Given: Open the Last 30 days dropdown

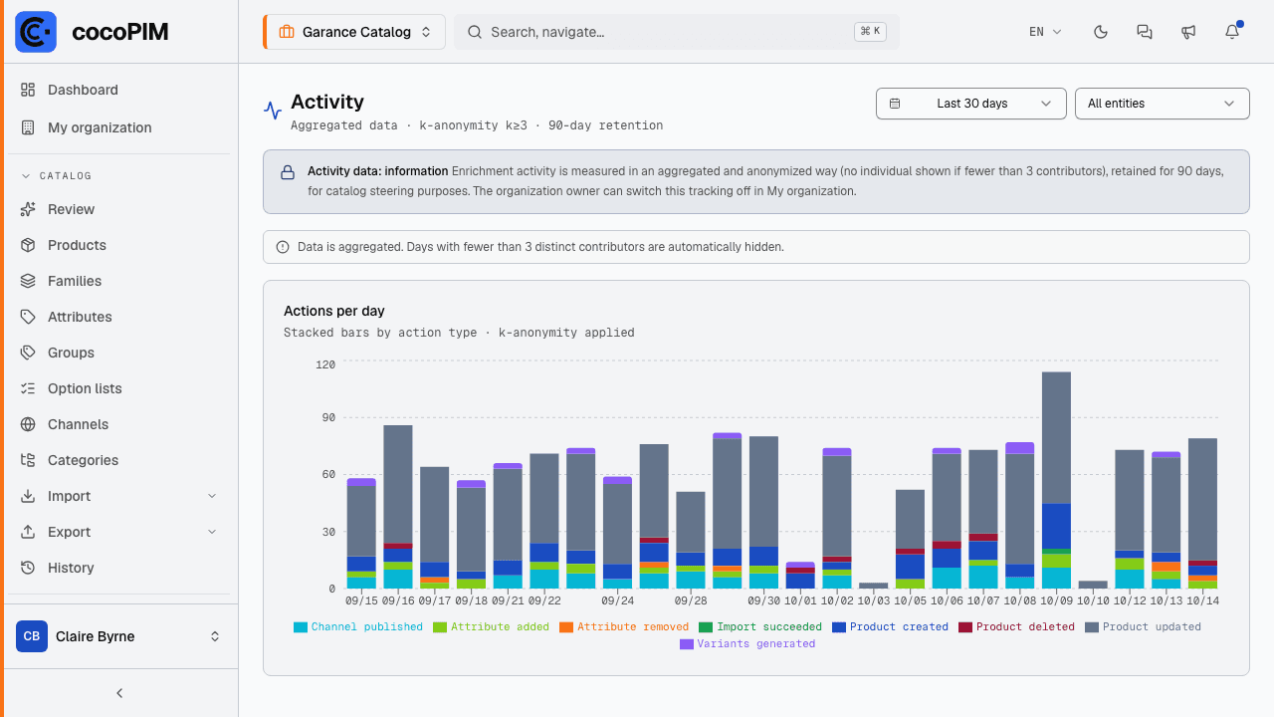Looking at the screenshot, I should (971, 104).
